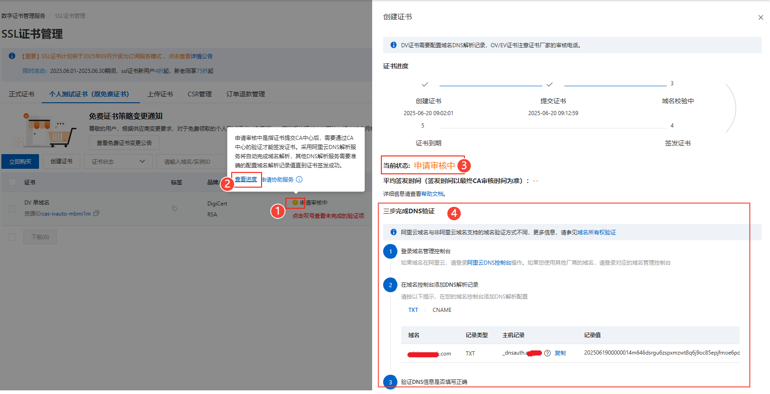The height and width of the screenshot is (394, 770).
Task: Open 订单退款管理 tab
Action: pyautogui.click(x=246, y=94)
